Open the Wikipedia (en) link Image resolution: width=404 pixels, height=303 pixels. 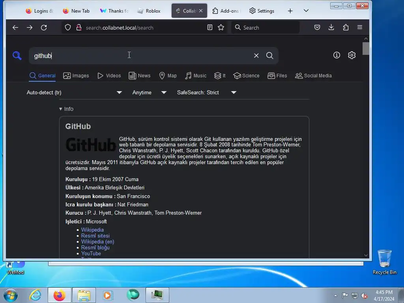(x=98, y=242)
